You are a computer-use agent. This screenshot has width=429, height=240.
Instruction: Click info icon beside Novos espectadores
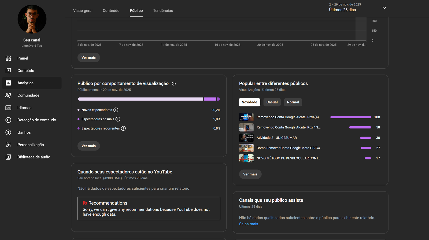[x=116, y=110]
